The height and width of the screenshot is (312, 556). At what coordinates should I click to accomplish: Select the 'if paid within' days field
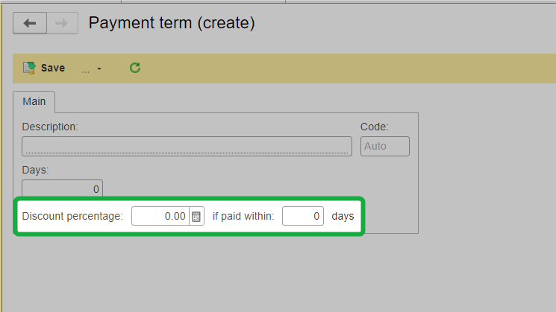(x=303, y=216)
